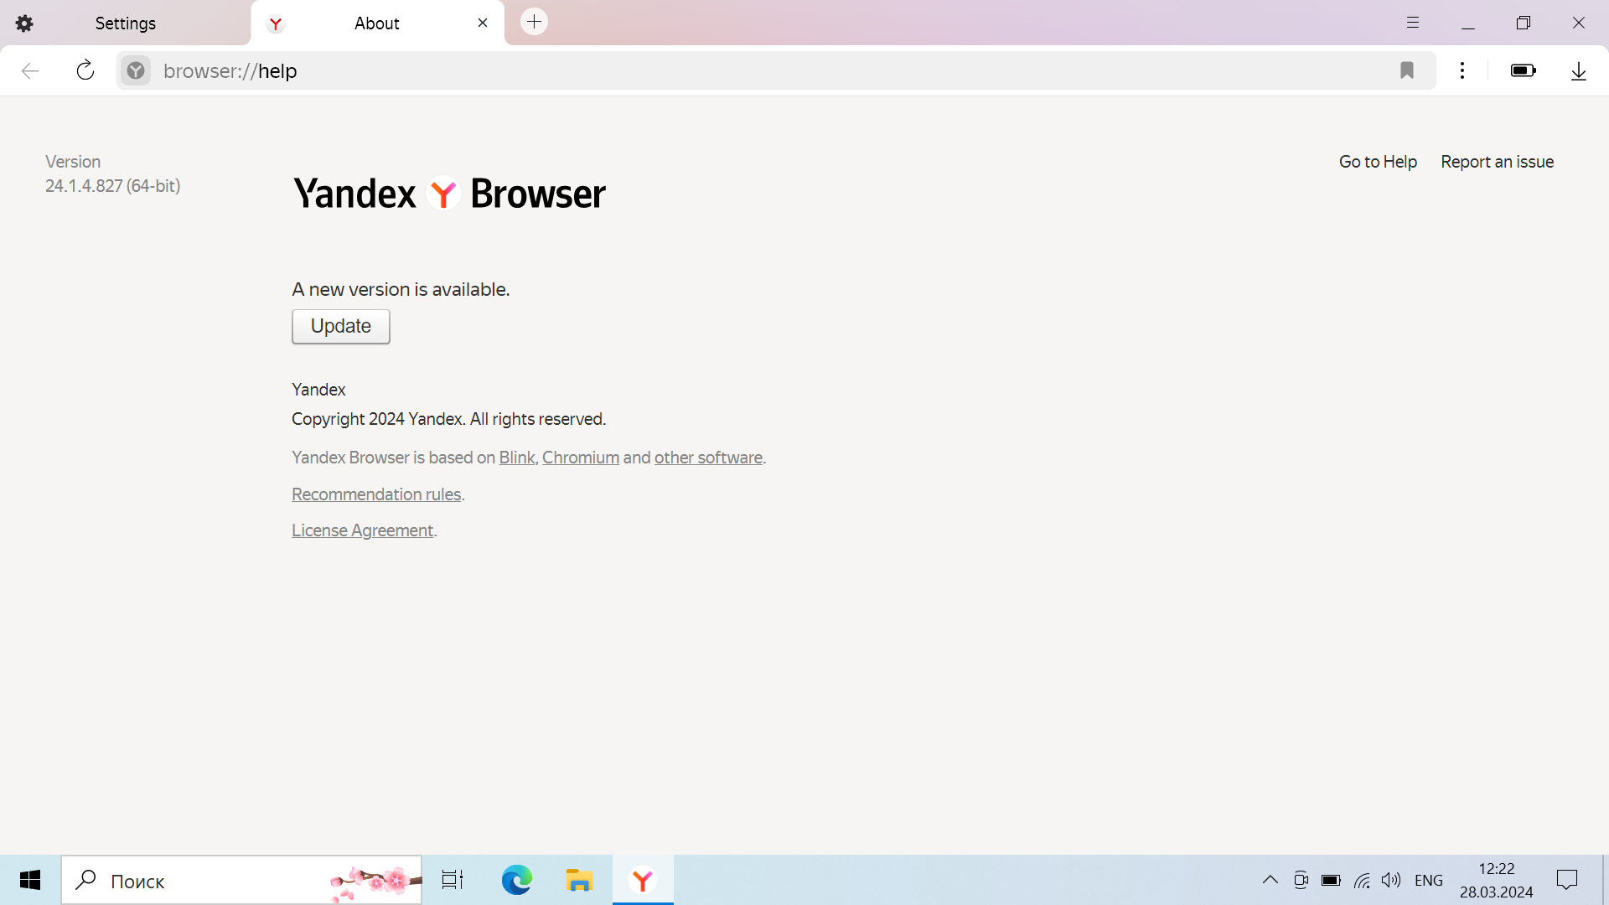Screen dimensions: 1609x905
Task: Click Report an issue link
Action: (1497, 162)
